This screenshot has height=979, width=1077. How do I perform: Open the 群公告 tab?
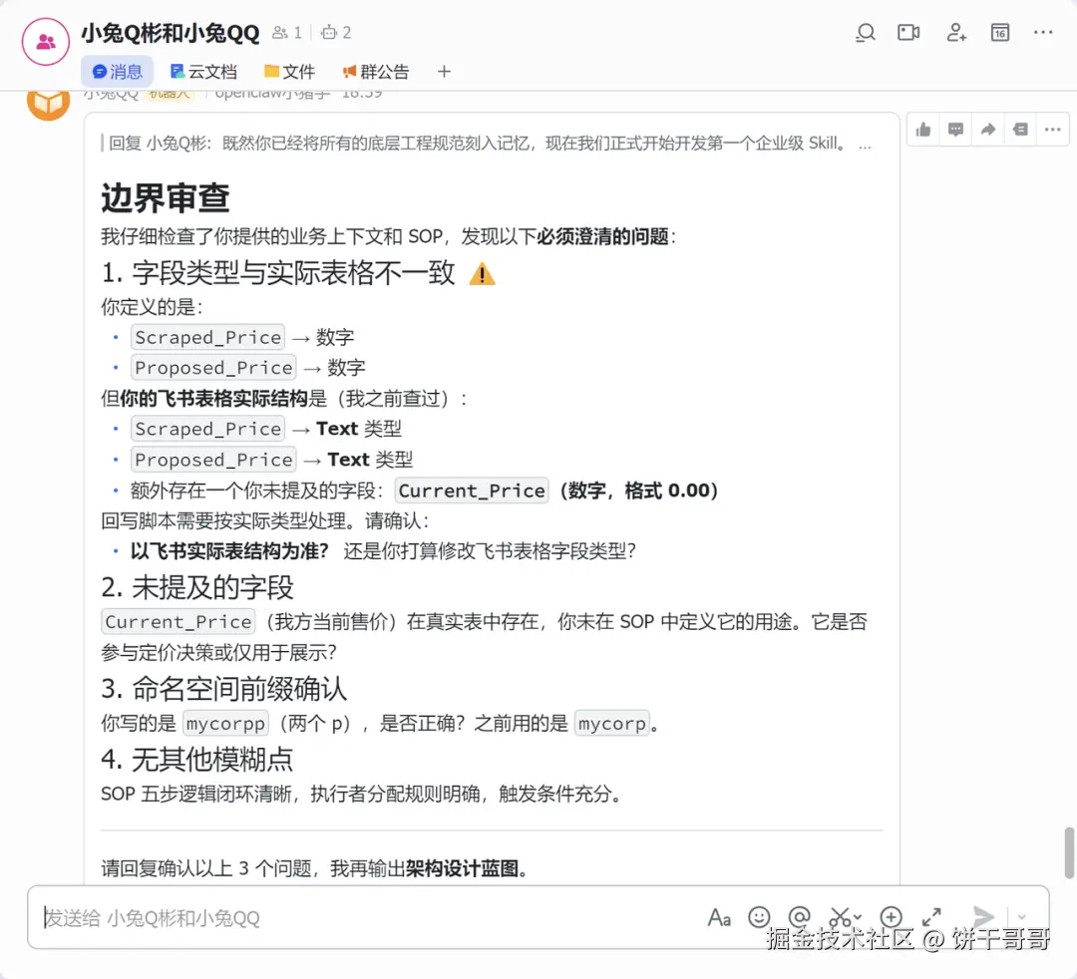click(376, 72)
